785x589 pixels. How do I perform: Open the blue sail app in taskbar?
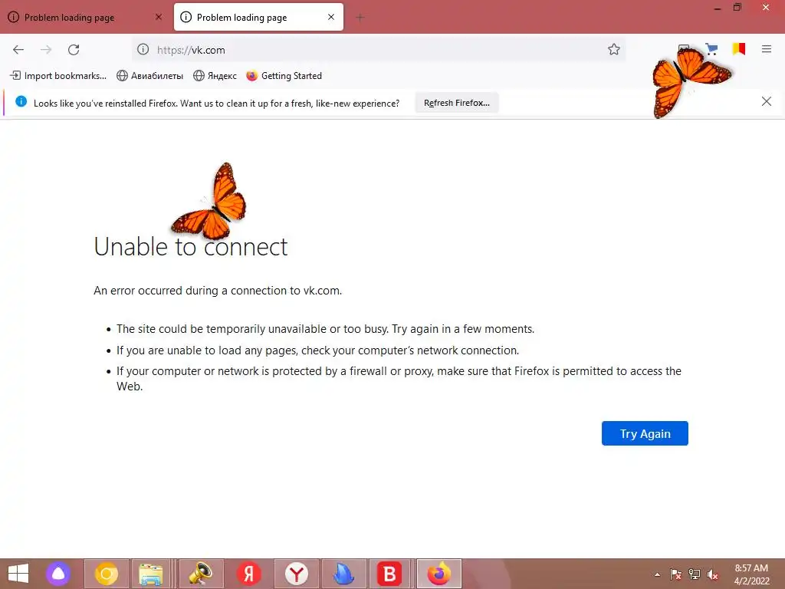pyautogui.click(x=344, y=574)
